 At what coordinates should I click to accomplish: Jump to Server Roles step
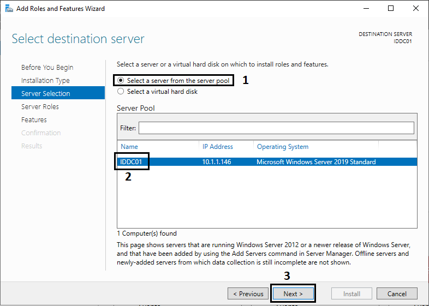pos(40,107)
